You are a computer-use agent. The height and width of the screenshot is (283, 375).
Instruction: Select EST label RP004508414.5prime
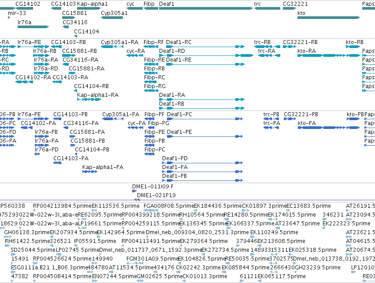[62, 276]
